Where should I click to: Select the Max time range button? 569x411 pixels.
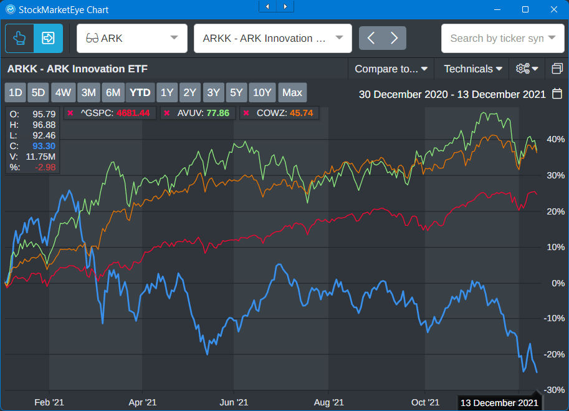point(292,93)
